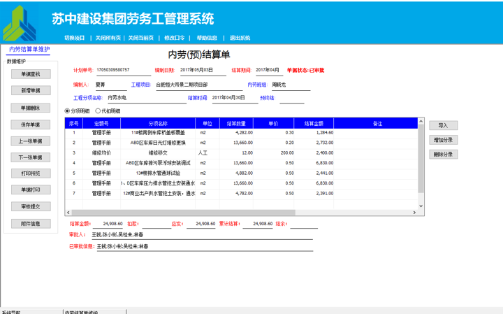Image resolution: width=503 pixels, height=314 pixels.
Task: Click the 新增单据 button
Action: (31, 90)
